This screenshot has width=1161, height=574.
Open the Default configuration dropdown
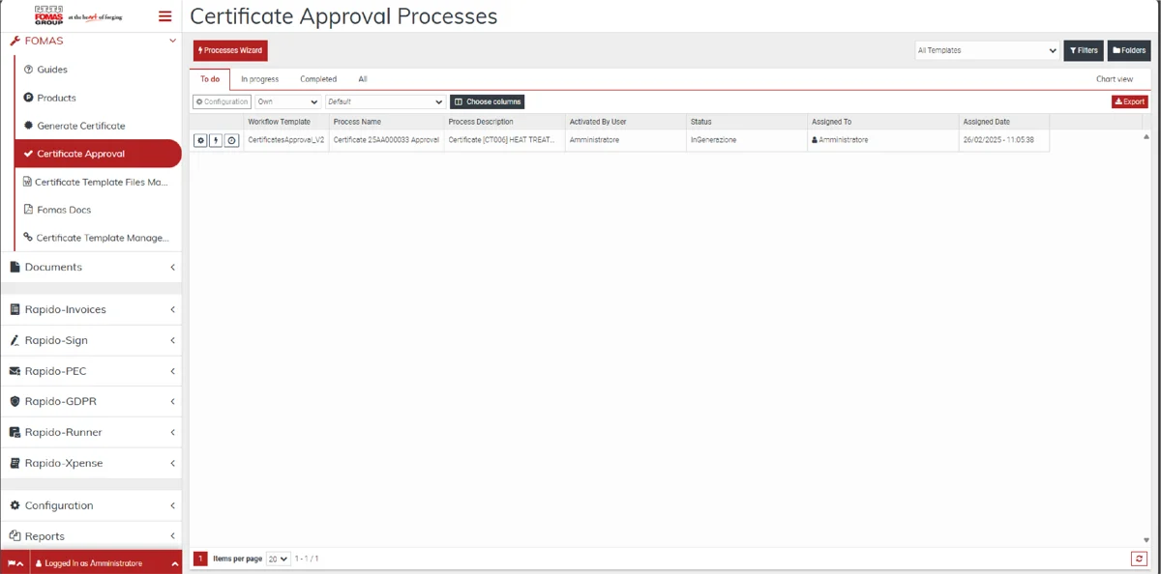click(x=385, y=101)
